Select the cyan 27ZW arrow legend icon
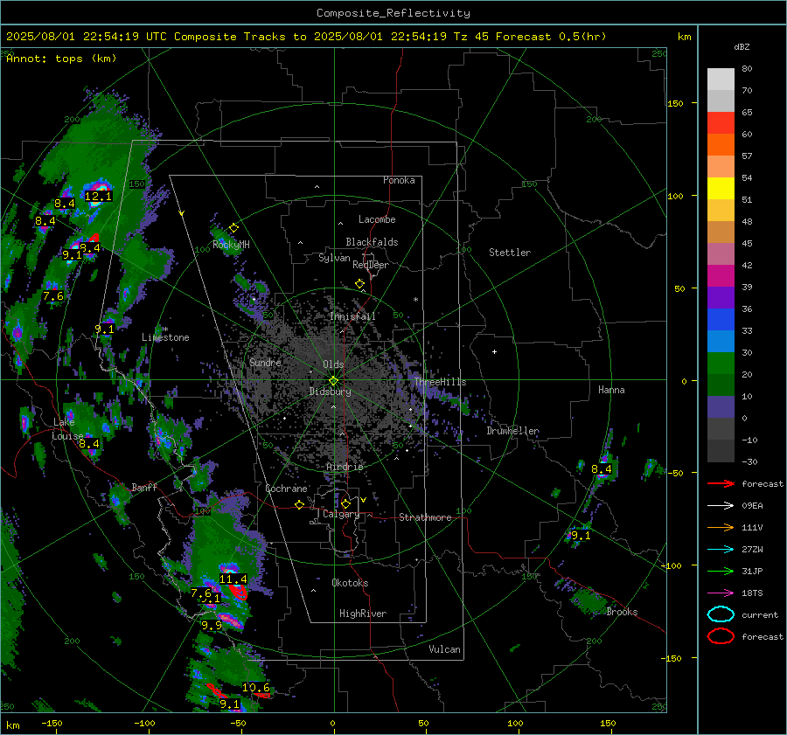This screenshot has width=787, height=735. [x=721, y=550]
